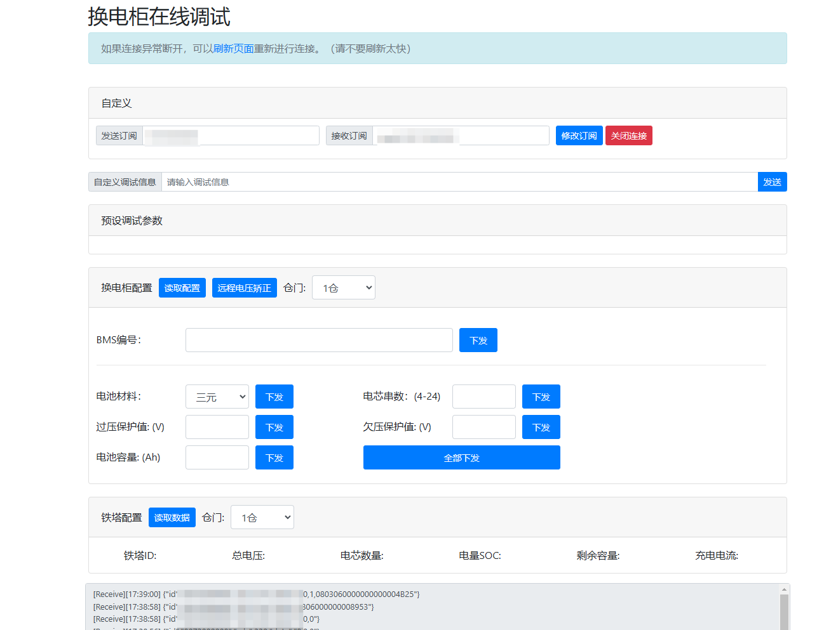The image size is (831, 630).
Task: Focus the 接收订阅 input field
Action: point(461,136)
